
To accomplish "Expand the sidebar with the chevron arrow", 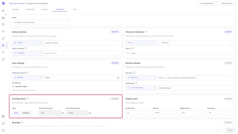I will [x=6, y=14].
